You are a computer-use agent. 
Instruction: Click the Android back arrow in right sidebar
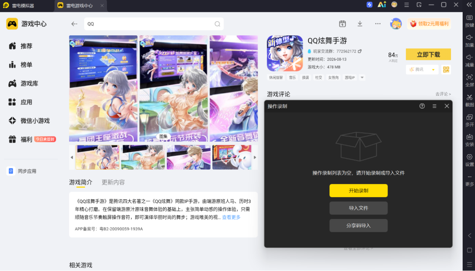(x=469, y=236)
